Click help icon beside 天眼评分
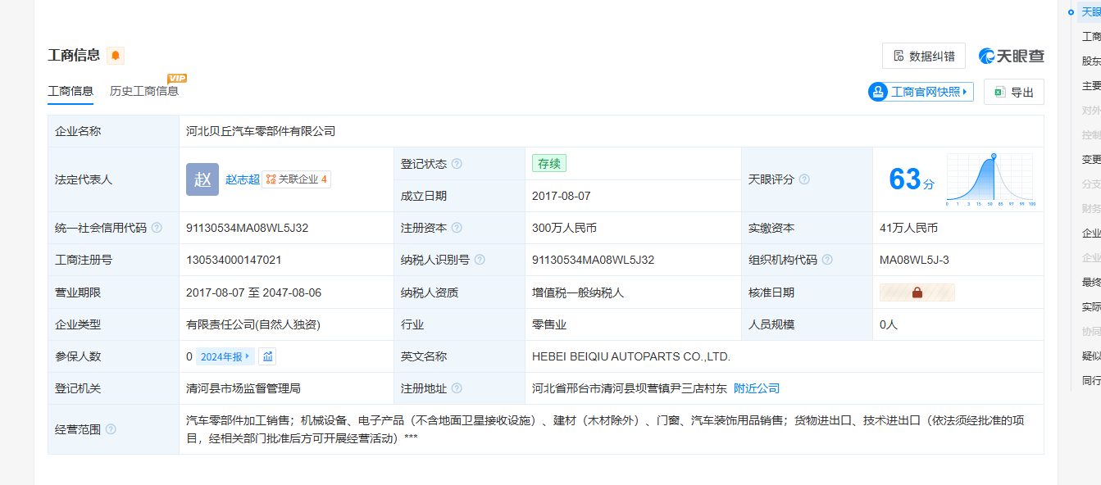Image resolution: width=1101 pixels, height=485 pixels. (x=804, y=179)
